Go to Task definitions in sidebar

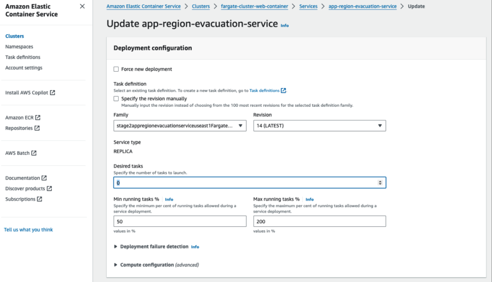pos(23,57)
